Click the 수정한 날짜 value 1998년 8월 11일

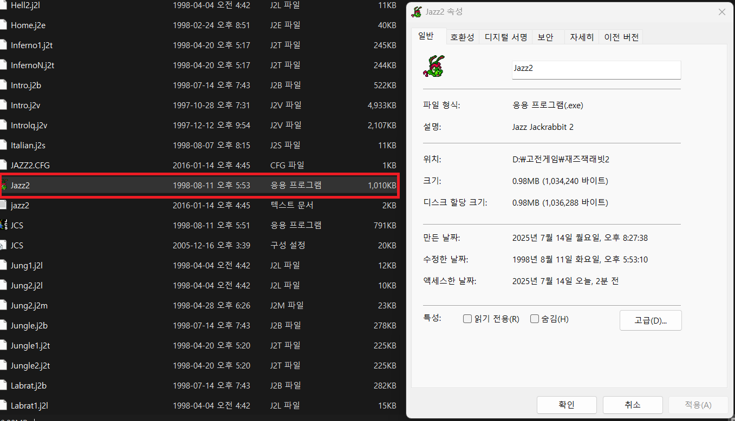(580, 259)
